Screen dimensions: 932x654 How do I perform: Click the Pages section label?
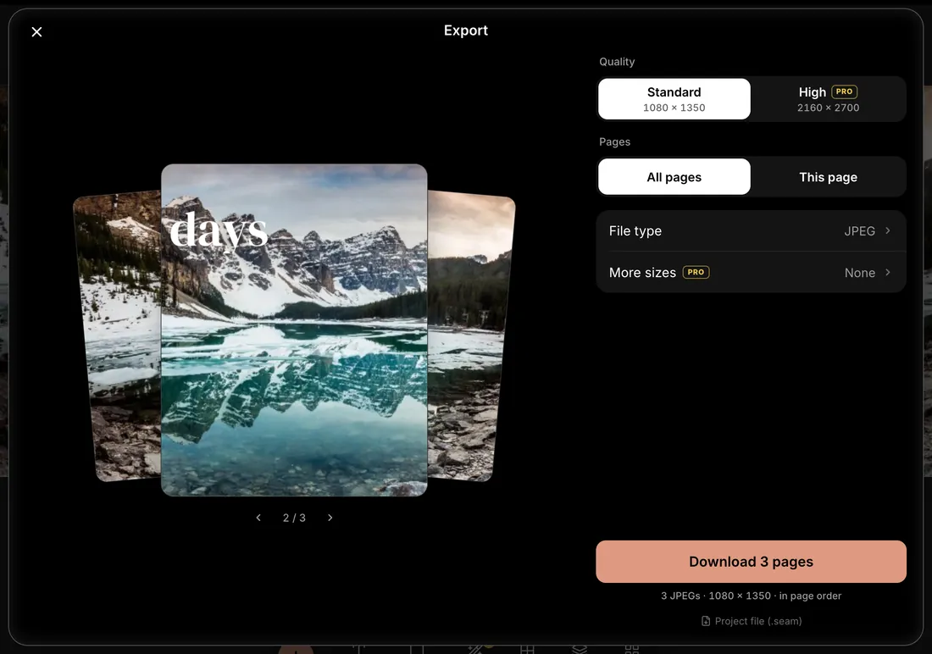coord(614,142)
